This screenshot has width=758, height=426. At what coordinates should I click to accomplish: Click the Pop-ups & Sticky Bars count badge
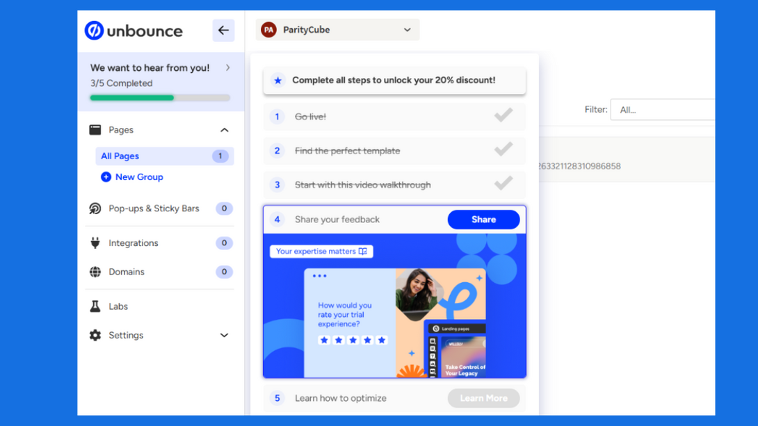pos(224,208)
